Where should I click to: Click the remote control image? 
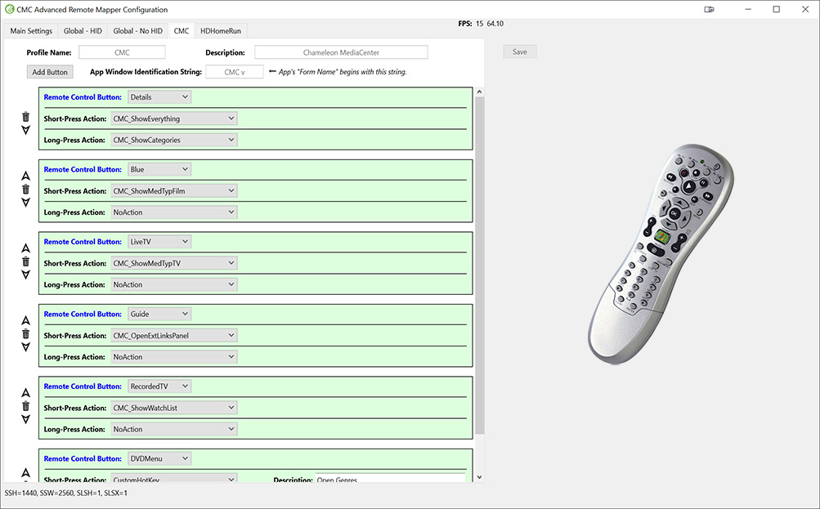[659, 253]
